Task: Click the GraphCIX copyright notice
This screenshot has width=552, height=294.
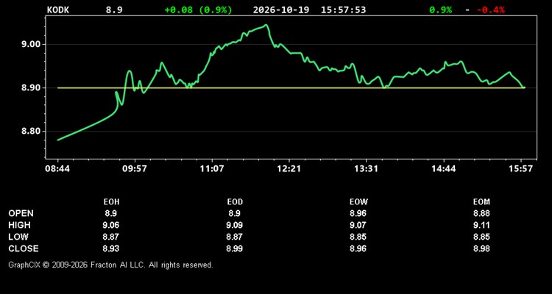Action: click(x=110, y=265)
